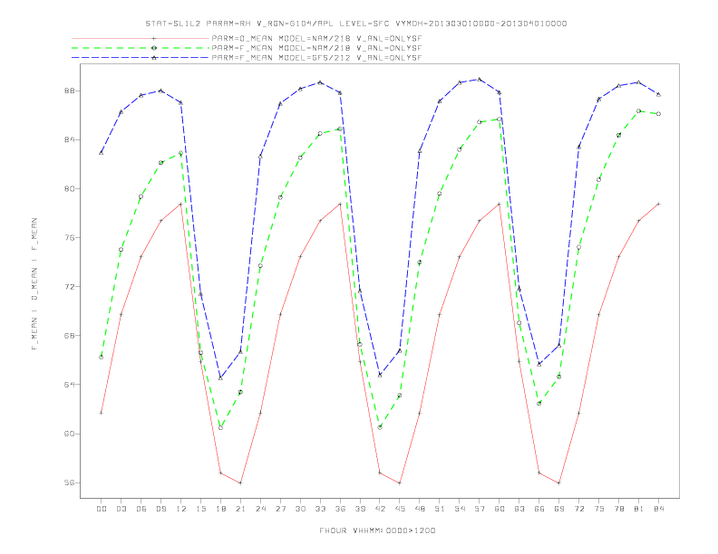Click the x-axis label FHOUR VHHMM=0000>1200
Viewport: 718px width, 554px height.
click(377, 530)
